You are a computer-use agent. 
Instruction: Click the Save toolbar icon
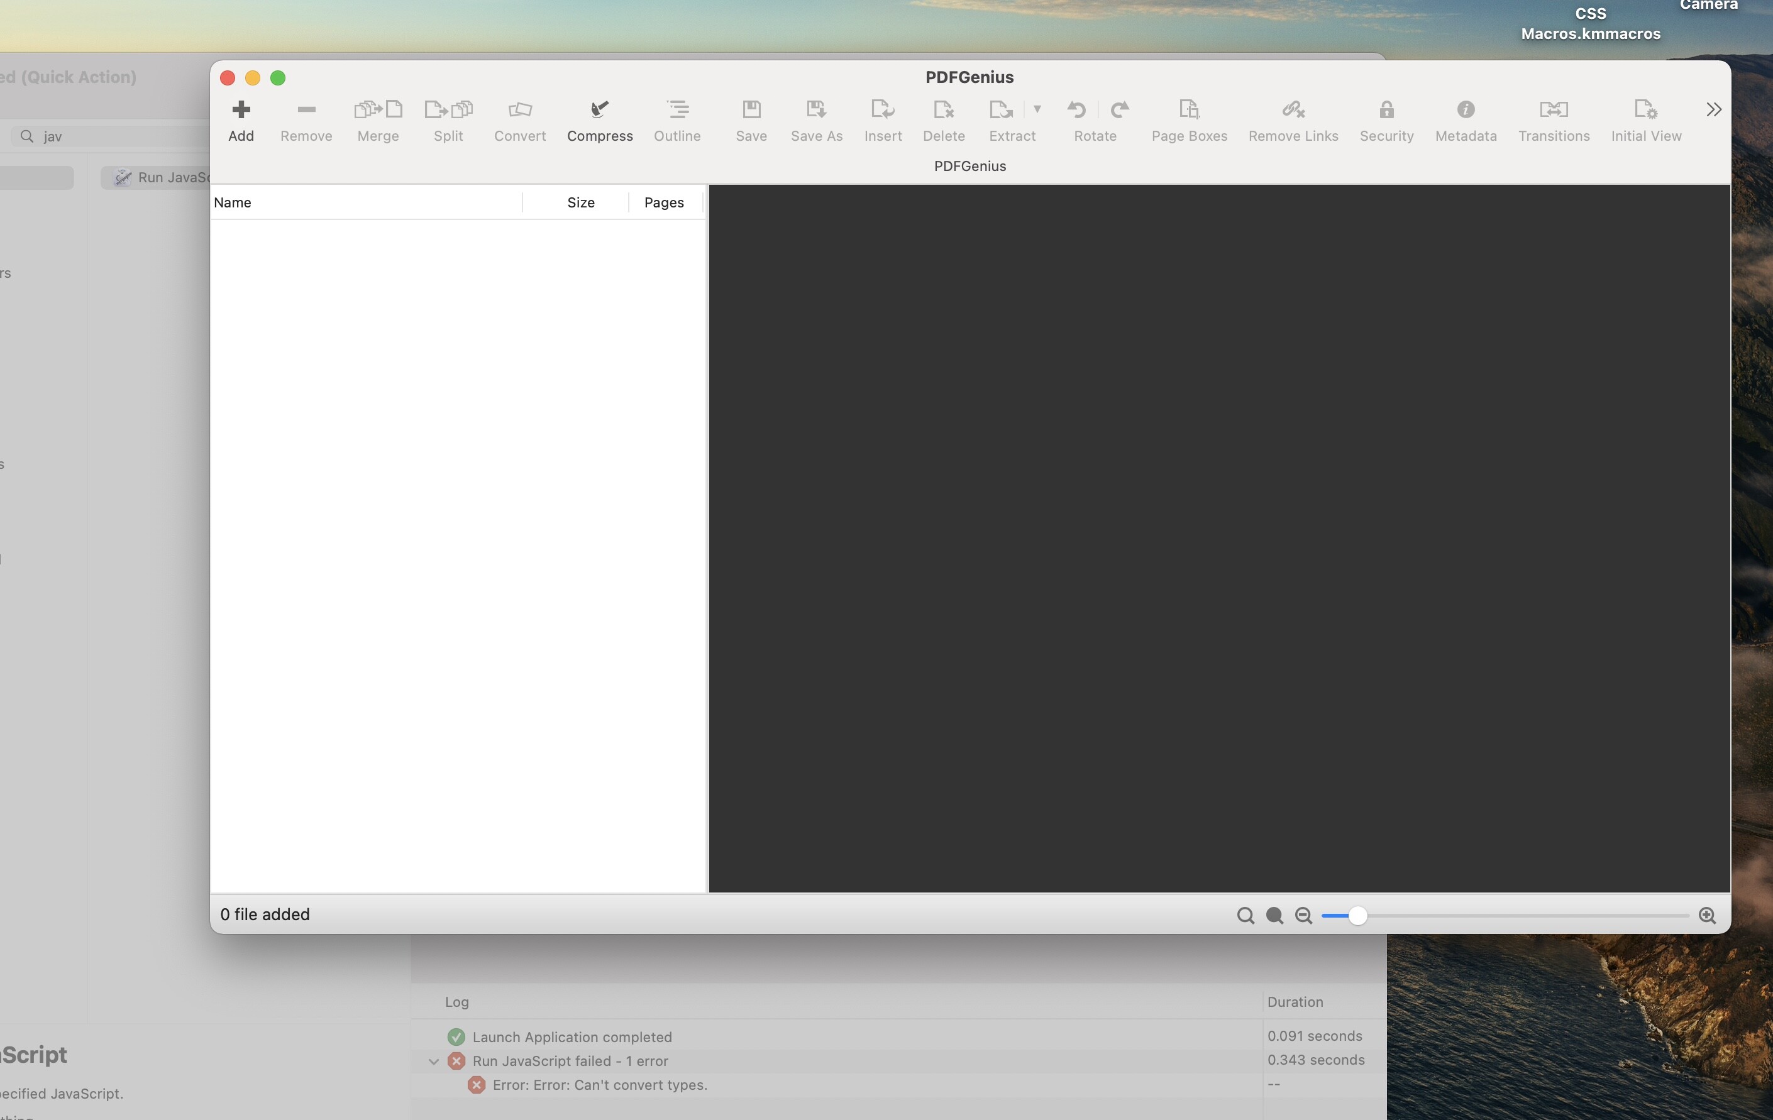(751, 111)
